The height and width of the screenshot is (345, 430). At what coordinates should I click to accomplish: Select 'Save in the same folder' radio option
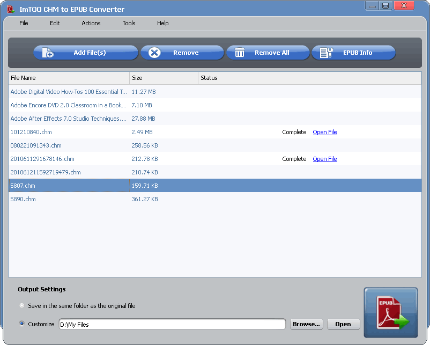(22, 305)
